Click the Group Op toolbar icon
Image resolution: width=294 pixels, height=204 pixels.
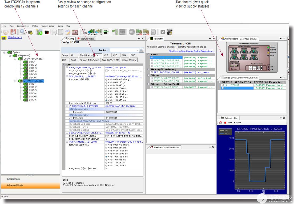coord(170,32)
